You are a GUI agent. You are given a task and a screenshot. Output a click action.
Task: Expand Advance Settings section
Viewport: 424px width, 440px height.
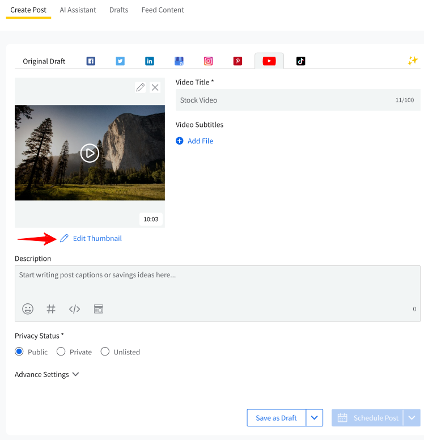coord(47,374)
